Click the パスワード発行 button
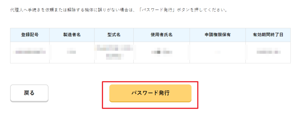 [150, 93]
